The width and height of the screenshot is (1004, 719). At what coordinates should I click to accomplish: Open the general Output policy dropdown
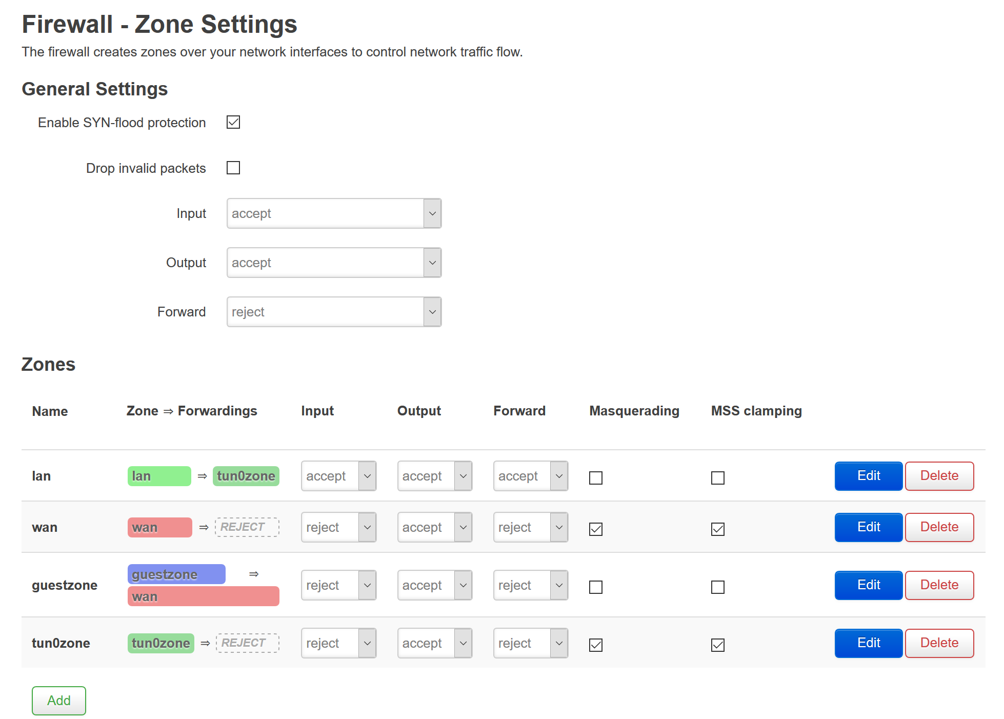point(334,263)
